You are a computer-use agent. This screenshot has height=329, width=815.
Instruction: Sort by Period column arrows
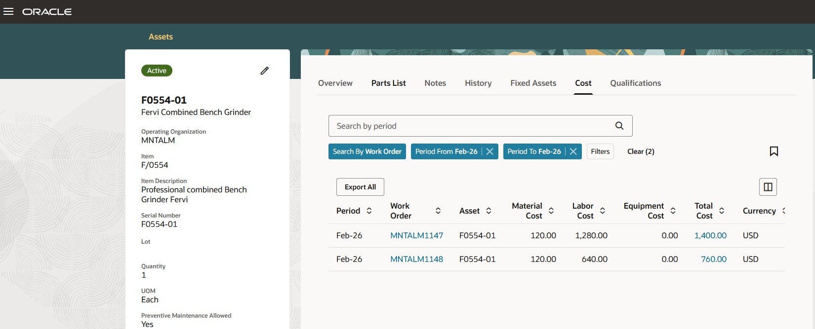pyautogui.click(x=369, y=211)
